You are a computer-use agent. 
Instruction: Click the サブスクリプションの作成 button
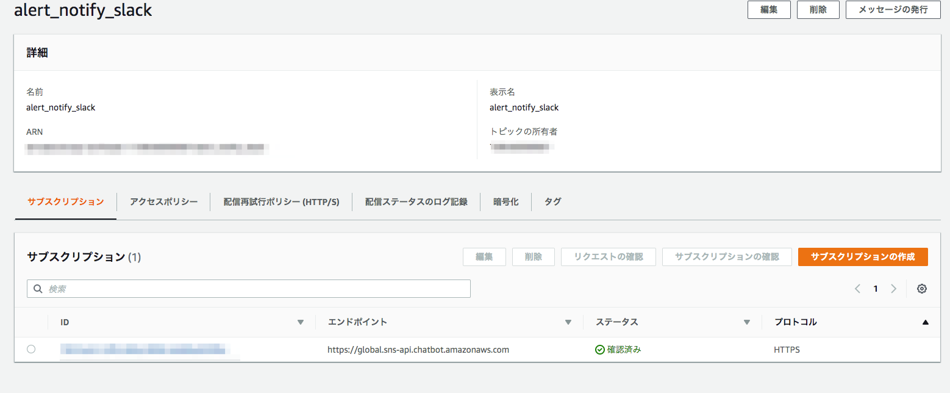click(x=862, y=257)
